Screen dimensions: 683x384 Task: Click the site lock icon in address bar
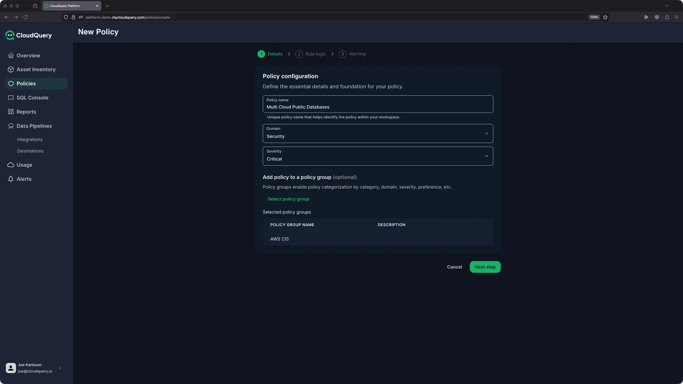[73, 17]
